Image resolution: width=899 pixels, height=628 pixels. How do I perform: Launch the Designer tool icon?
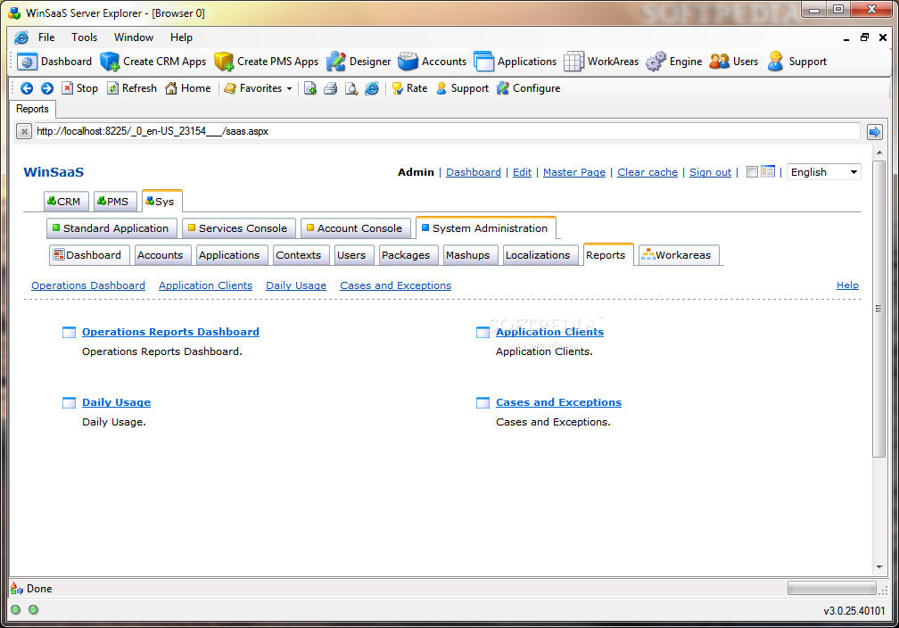pos(336,62)
